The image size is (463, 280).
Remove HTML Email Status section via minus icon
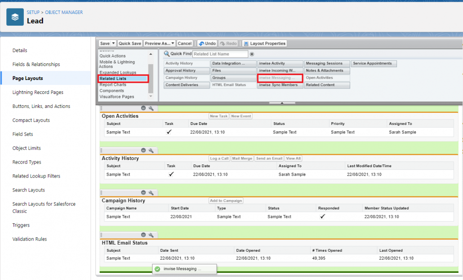click(x=143, y=234)
